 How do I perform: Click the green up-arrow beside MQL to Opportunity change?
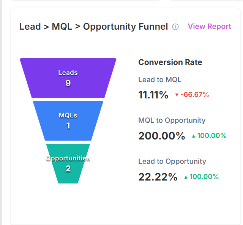point(193,136)
